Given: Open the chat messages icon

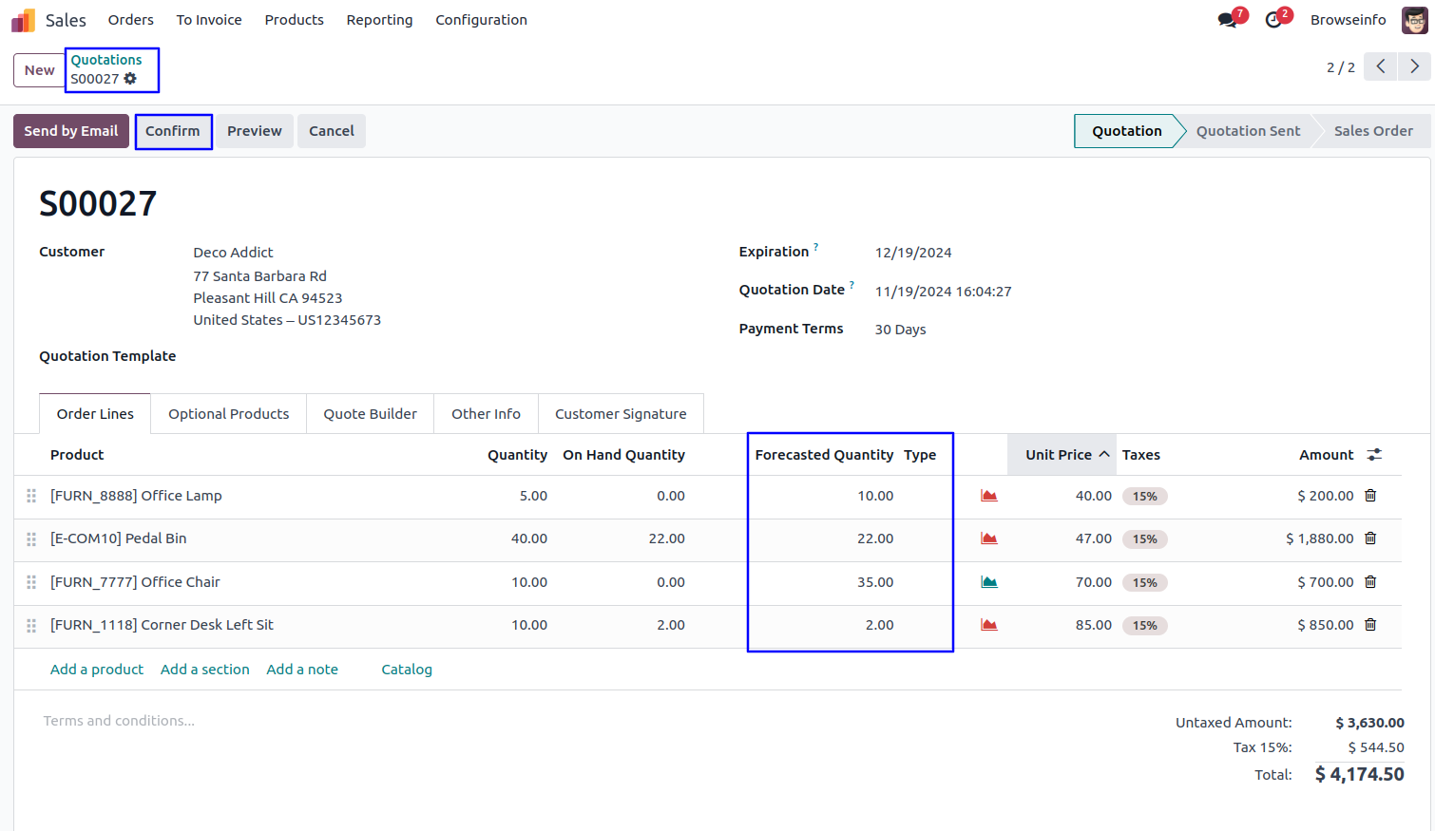Looking at the screenshot, I should point(1228,20).
